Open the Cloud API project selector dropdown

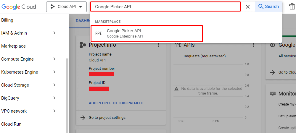(x=66, y=7)
